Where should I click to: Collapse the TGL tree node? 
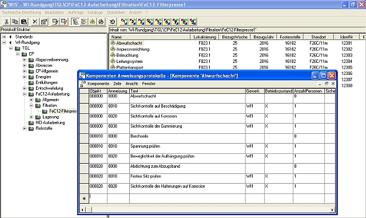pyautogui.click(x=11, y=48)
